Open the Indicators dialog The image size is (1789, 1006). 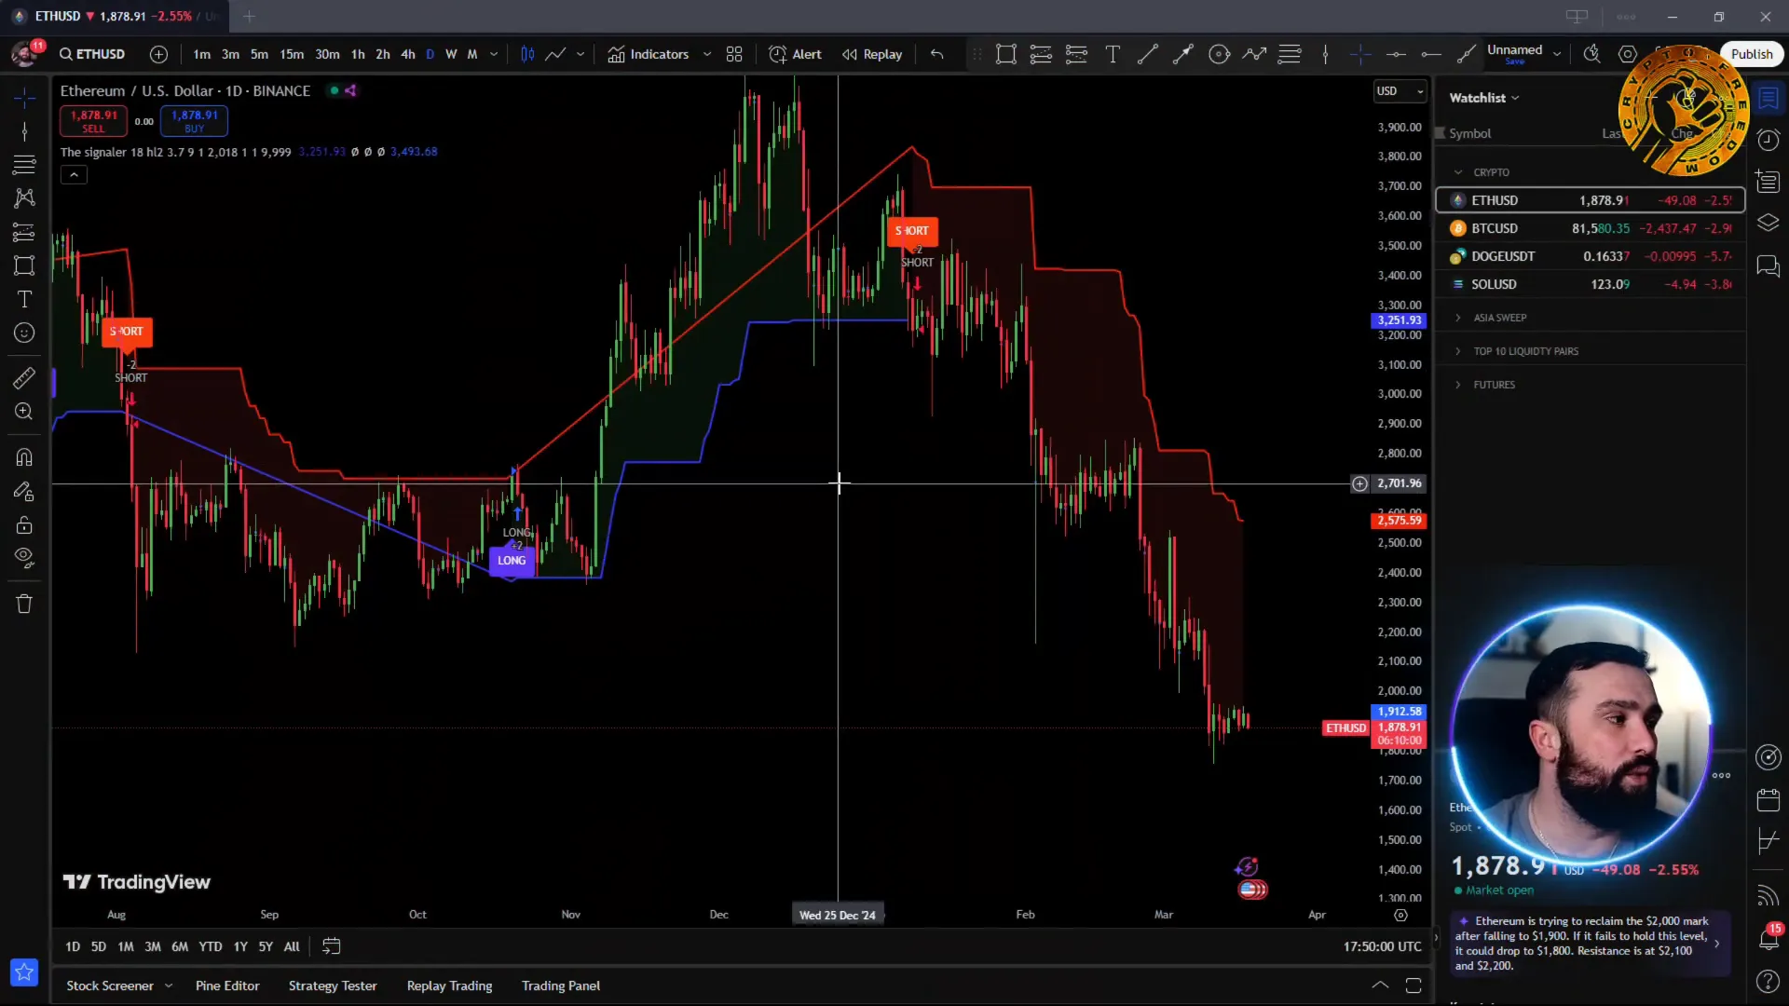pos(649,54)
